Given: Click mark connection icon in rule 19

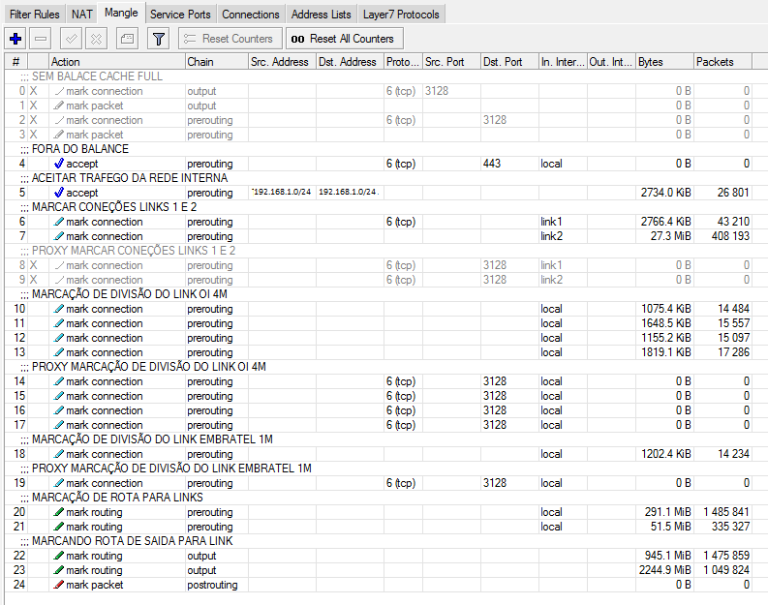Looking at the screenshot, I should pyautogui.click(x=59, y=483).
